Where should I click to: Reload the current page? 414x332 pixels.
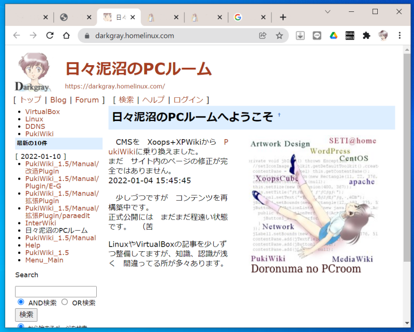coord(50,35)
